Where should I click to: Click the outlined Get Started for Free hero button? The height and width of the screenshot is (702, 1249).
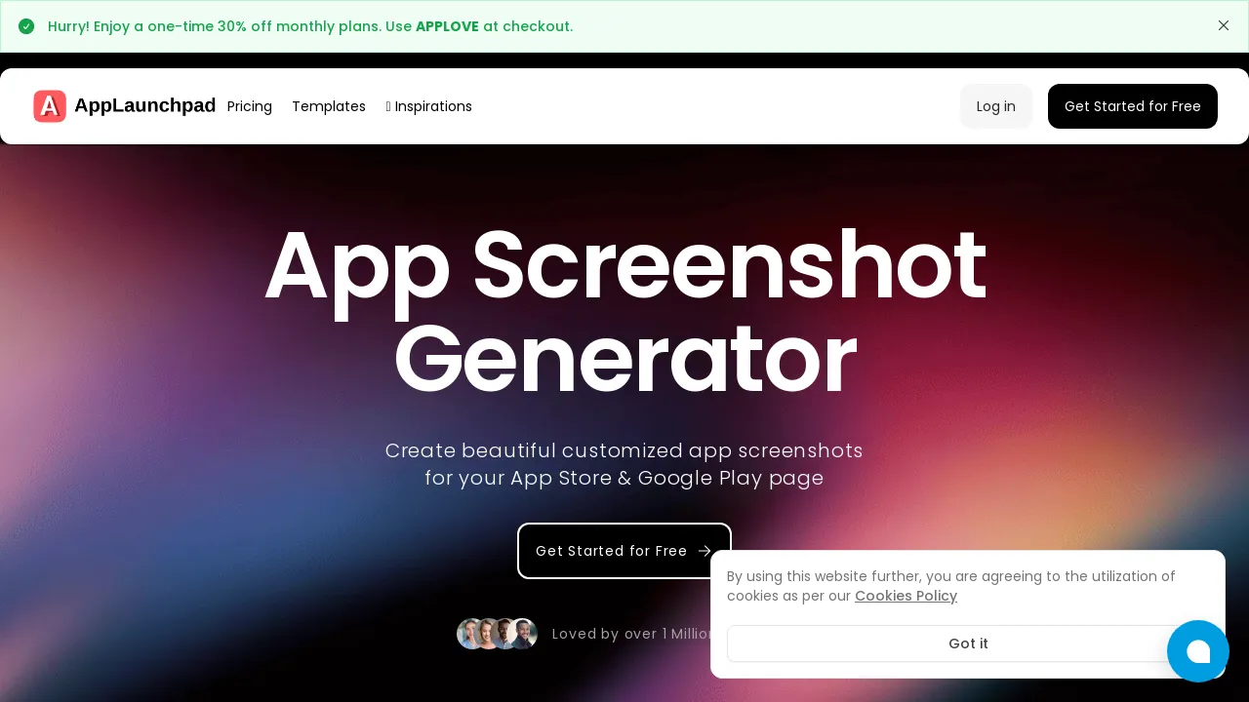tap(624, 551)
